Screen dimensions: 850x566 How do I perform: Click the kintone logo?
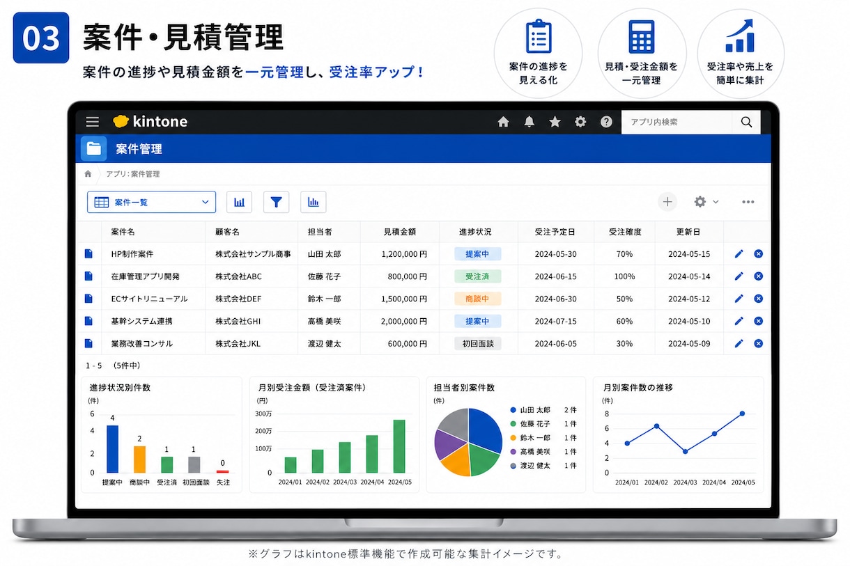pos(150,121)
